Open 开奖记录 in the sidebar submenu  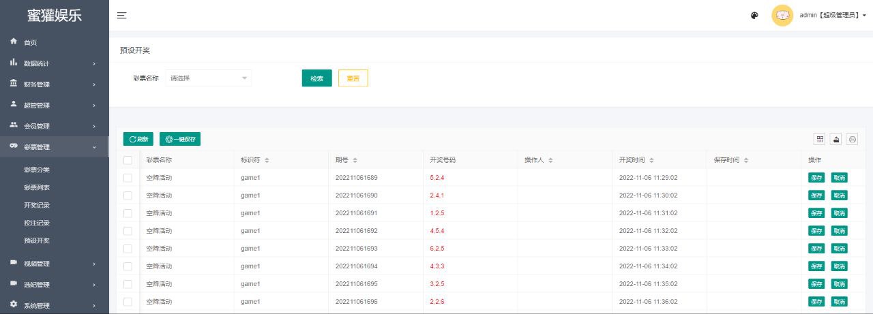(x=37, y=205)
